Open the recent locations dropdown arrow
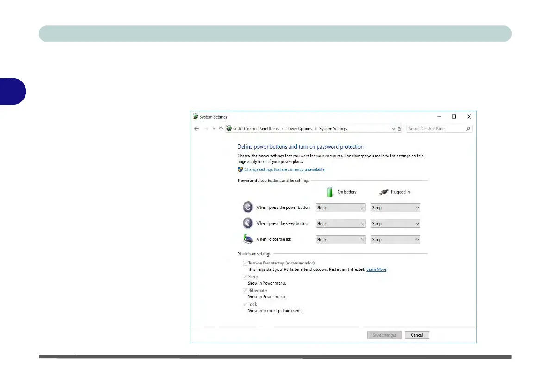The width and height of the screenshot is (551, 388). coord(214,129)
